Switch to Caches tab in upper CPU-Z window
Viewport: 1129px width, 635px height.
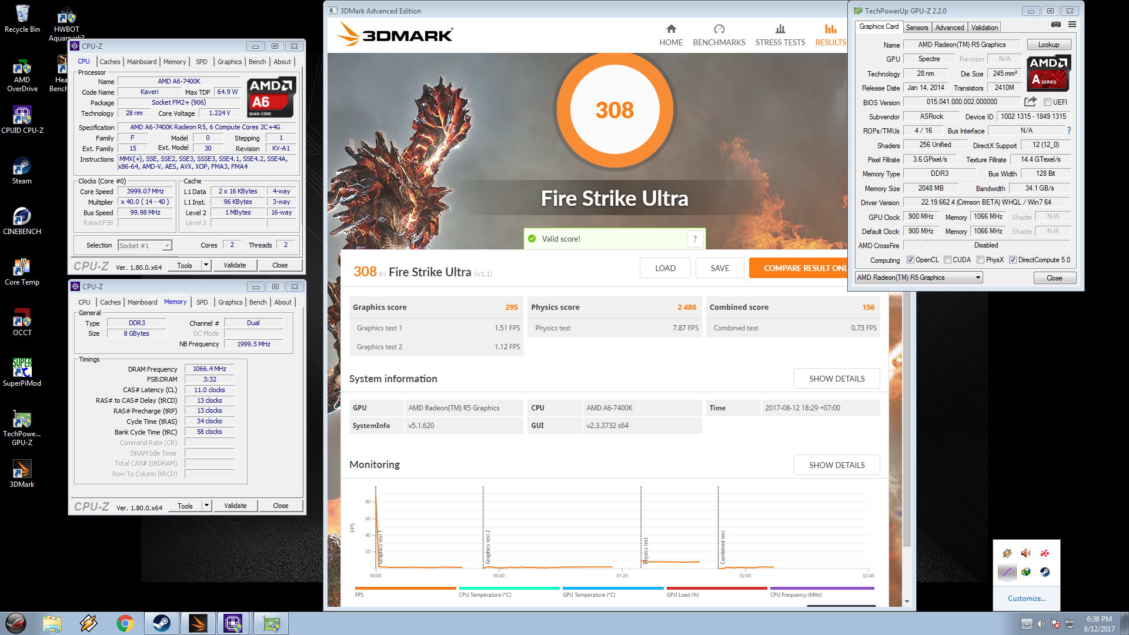[109, 62]
